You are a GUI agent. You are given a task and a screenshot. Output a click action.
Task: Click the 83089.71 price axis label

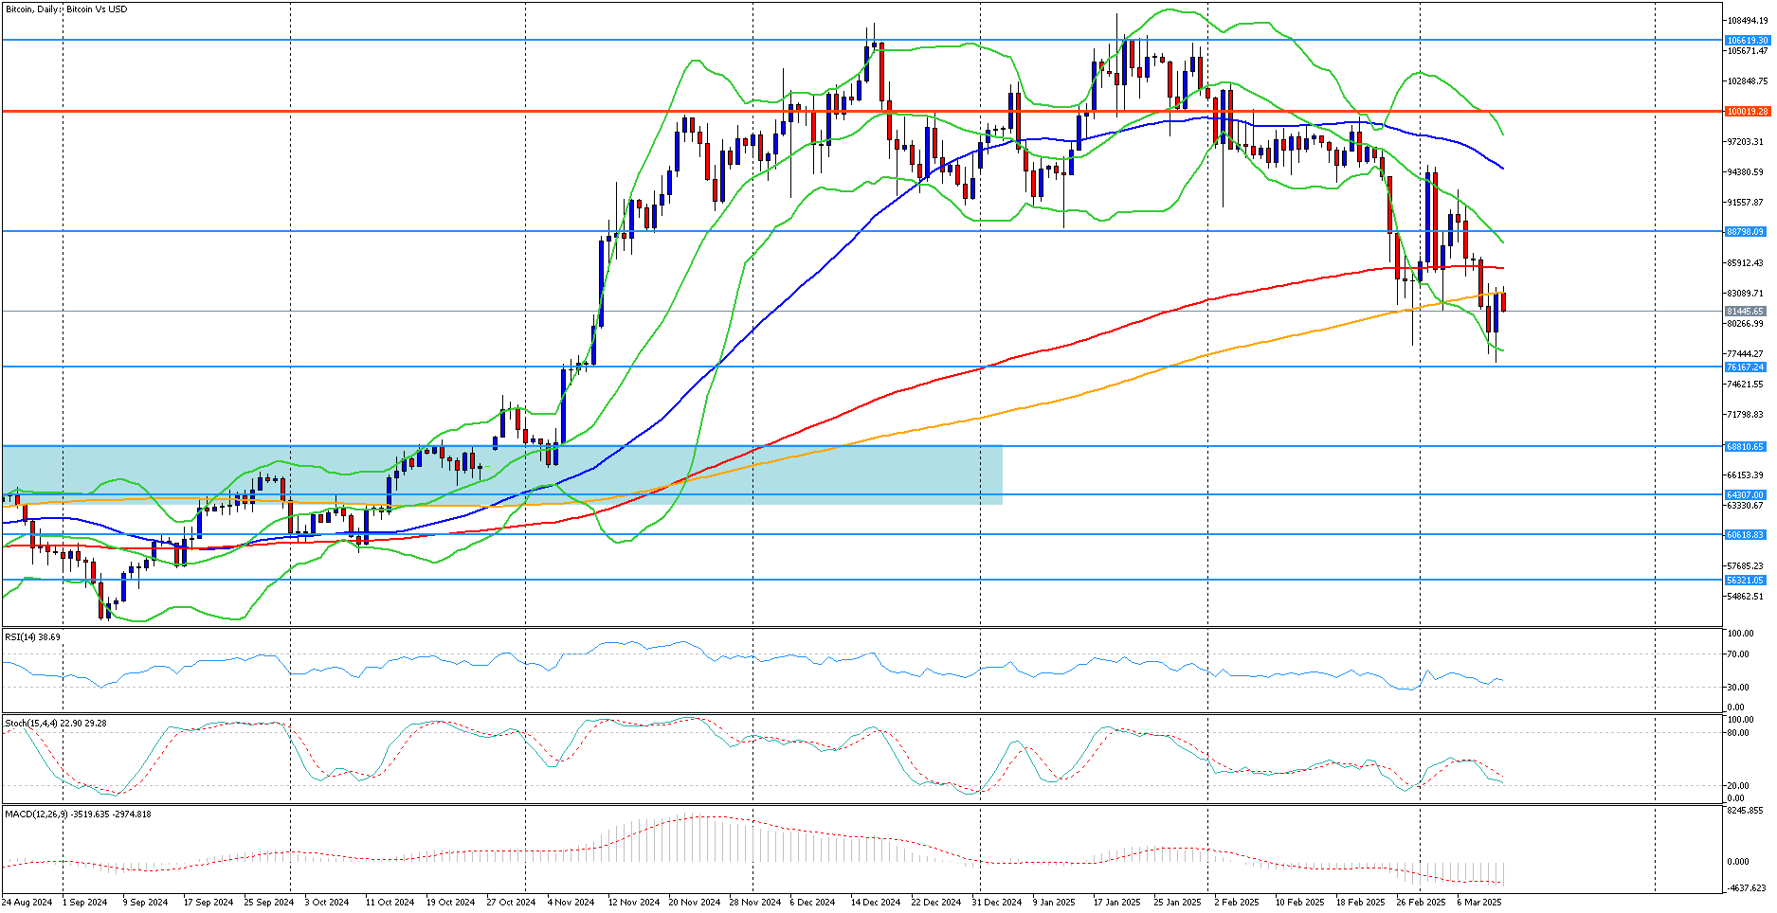(1746, 294)
